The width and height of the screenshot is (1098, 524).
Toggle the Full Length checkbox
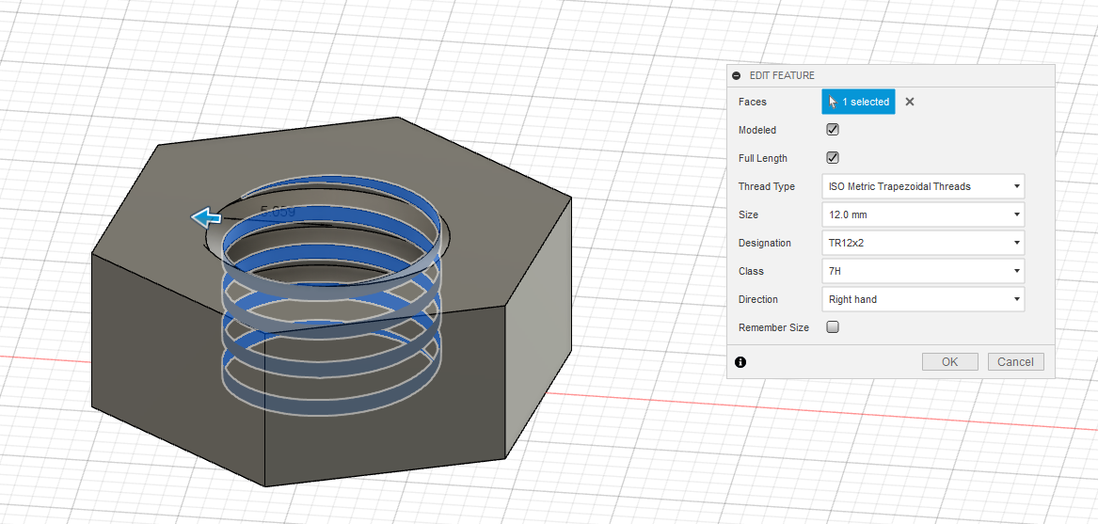click(x=832, y=158)
